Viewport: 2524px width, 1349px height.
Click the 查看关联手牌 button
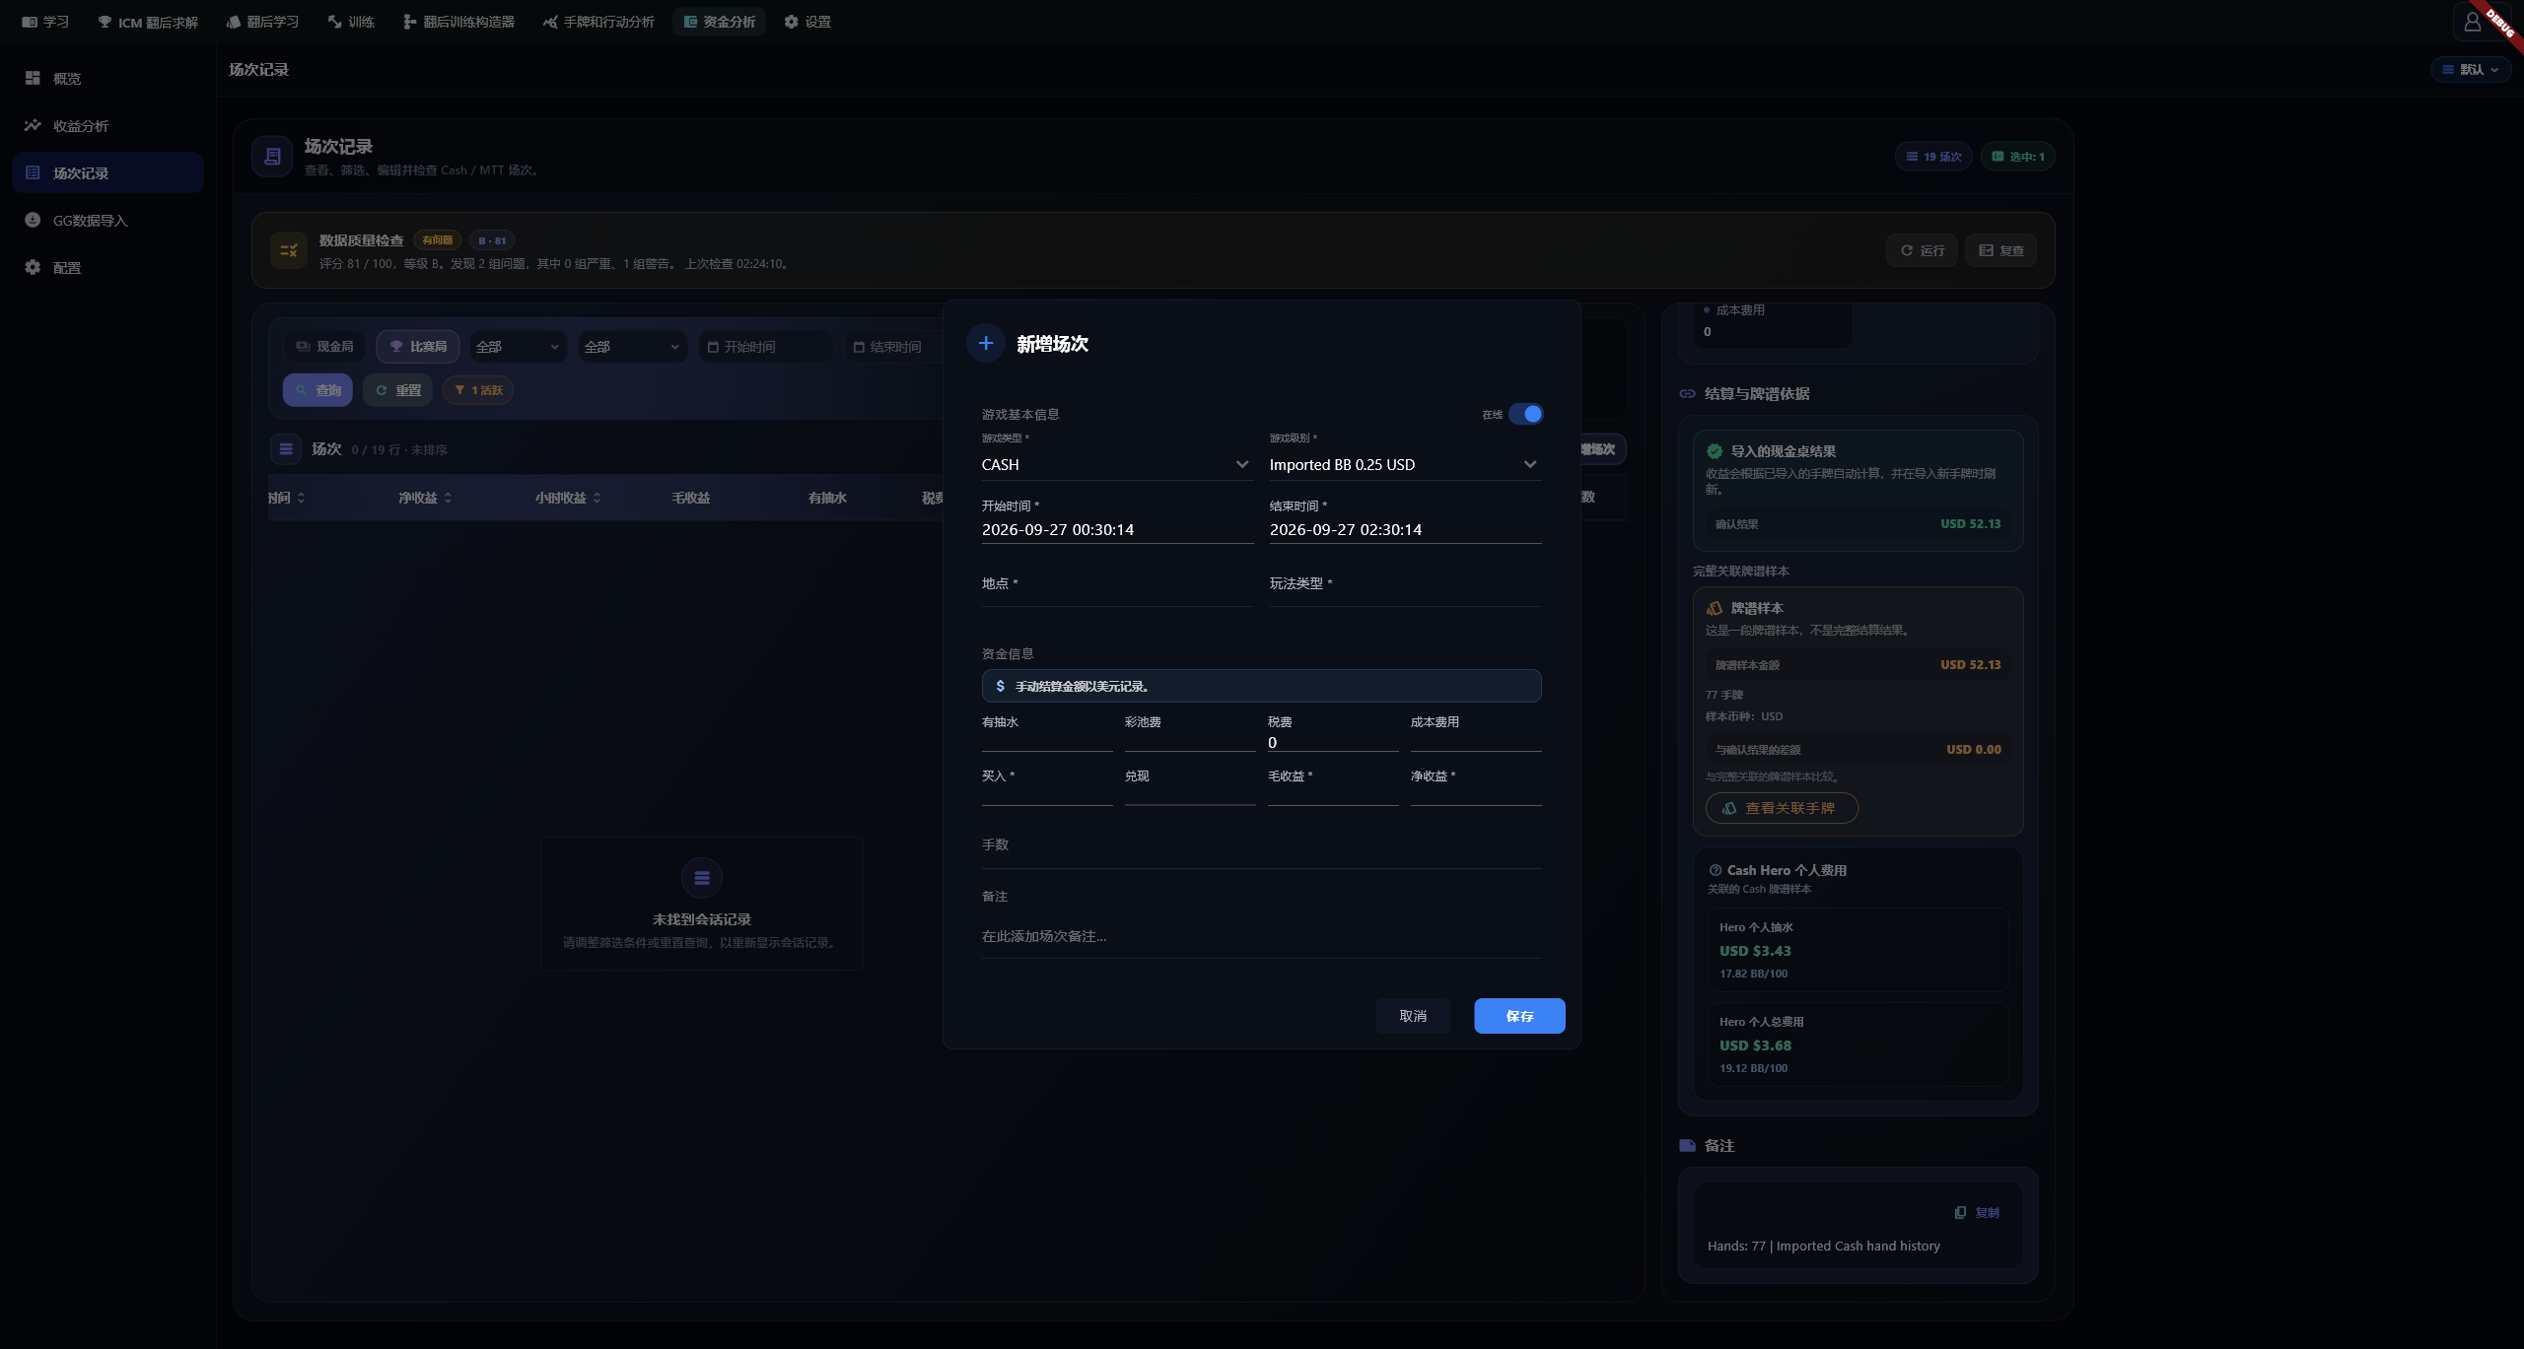(x=1782, y=808)
